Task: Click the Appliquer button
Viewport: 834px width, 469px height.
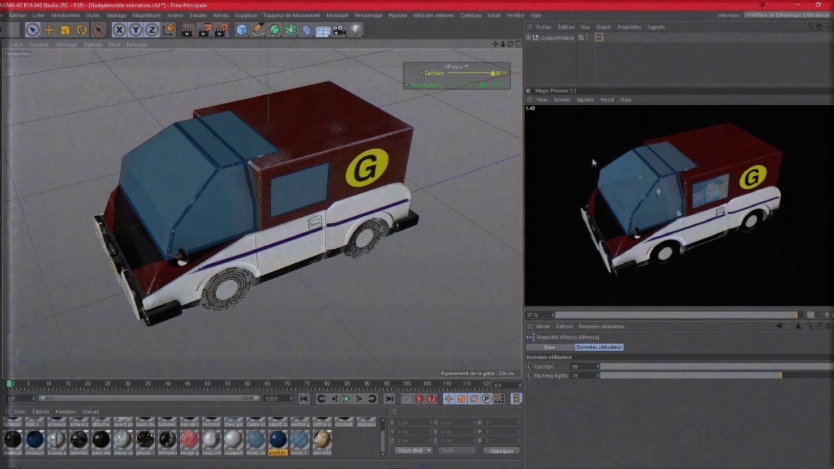Action: 500,450
